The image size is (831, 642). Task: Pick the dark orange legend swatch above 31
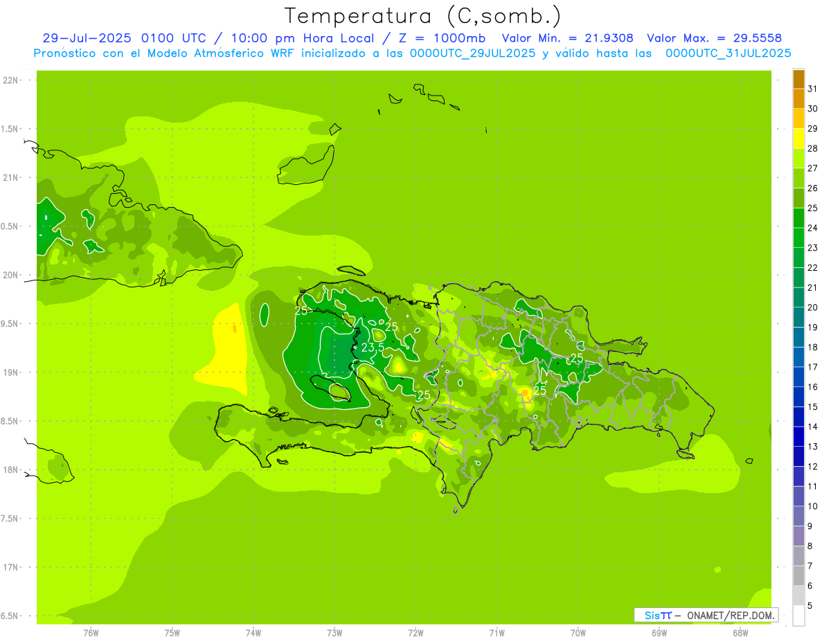coord(798,79)
